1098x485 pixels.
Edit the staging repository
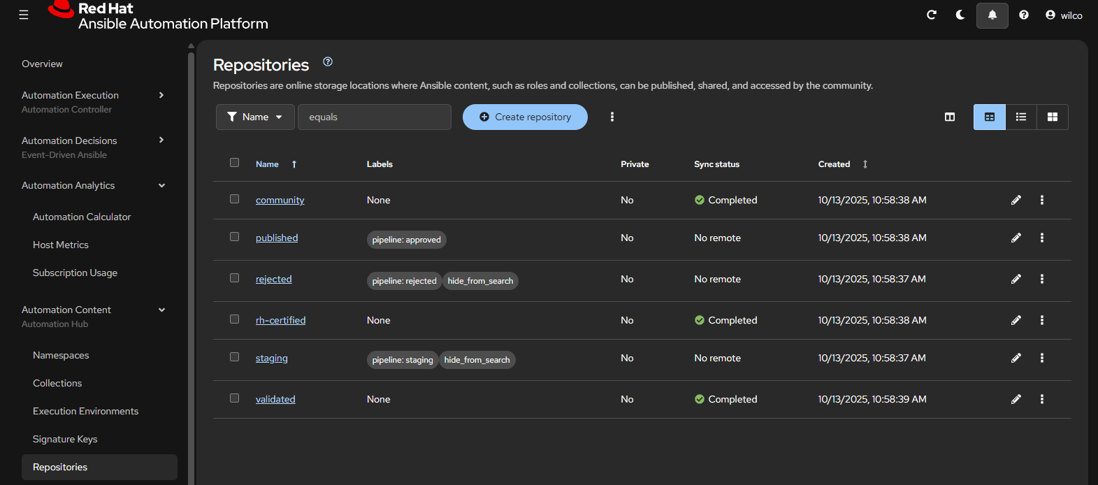pos(1016,358)
